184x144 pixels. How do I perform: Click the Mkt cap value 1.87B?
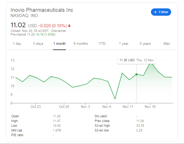(x=57, y=130)
